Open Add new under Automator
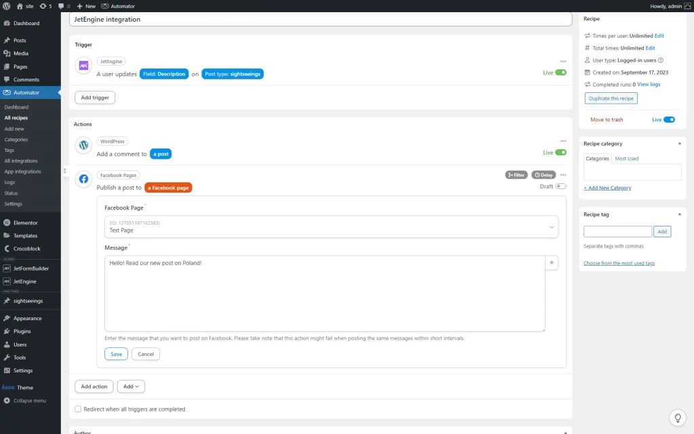The image size is (694, 434). coord(14,129)
